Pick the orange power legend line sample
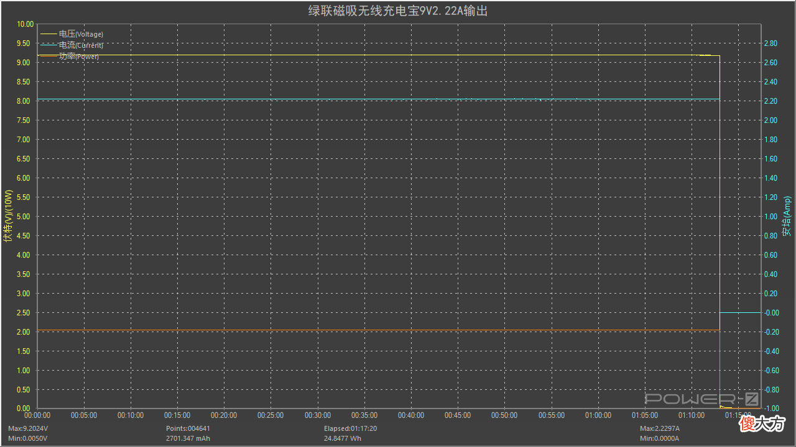This screenshot has height=447, width=796. pyautogui.click(x=48, y=56)
